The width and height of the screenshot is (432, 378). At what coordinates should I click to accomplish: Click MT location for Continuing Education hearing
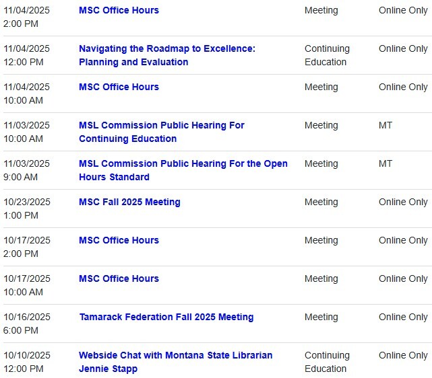(x=385, y=126)
